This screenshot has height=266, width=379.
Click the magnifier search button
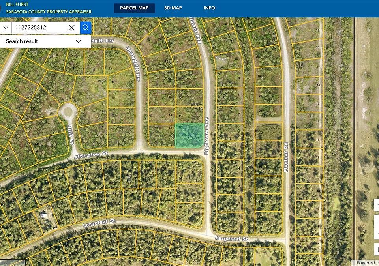click(85, 28)
